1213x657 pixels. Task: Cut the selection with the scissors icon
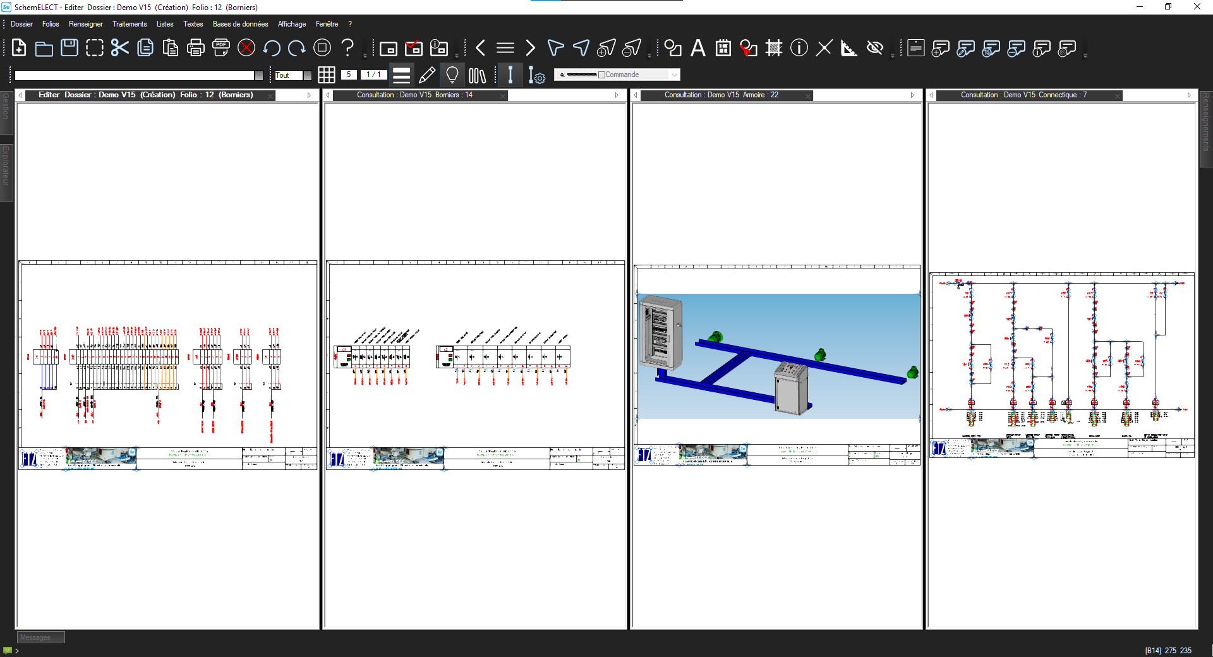pos(120,48)
